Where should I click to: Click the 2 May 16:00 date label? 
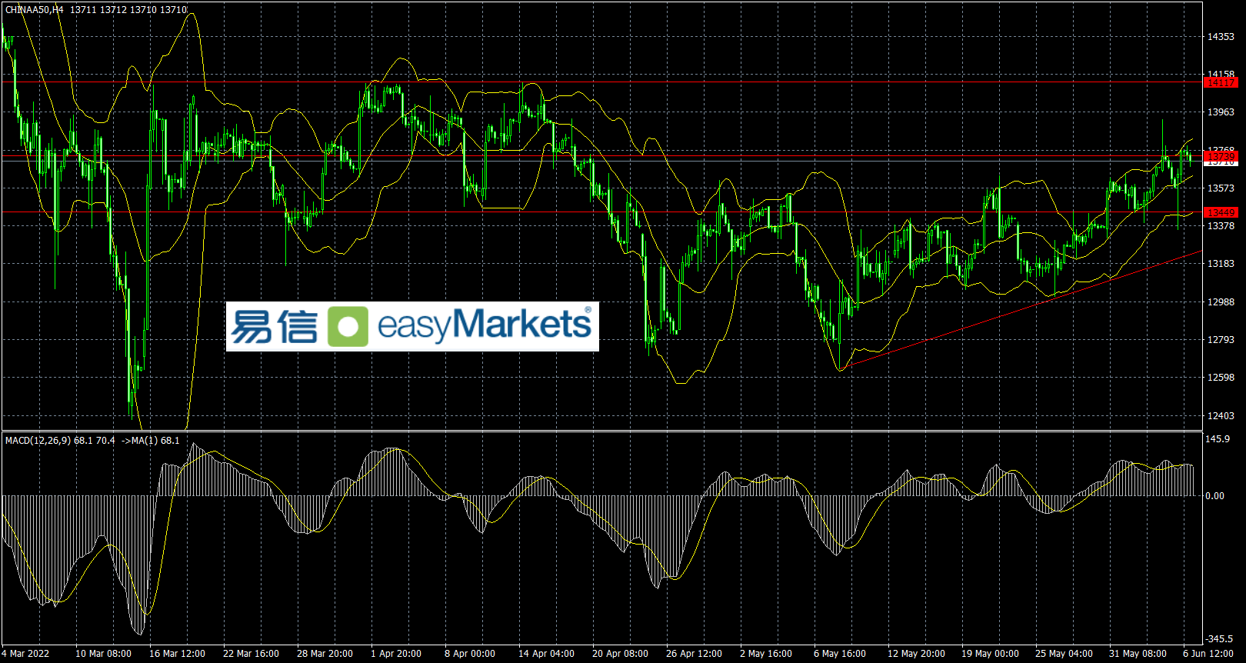point(766,654)
